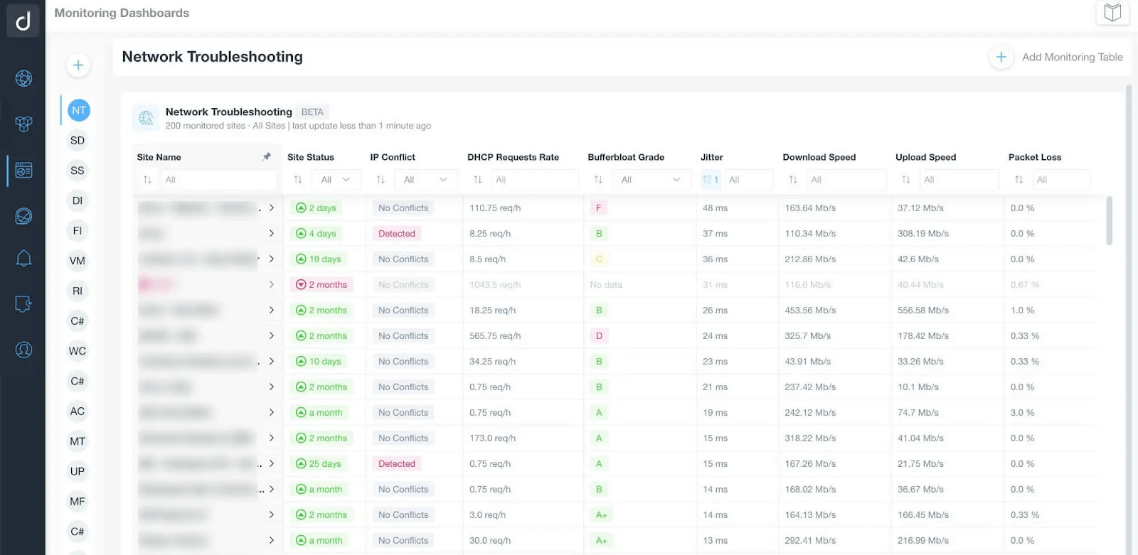This screenshot has width=1138, height=555.
Task: Click the Network Troubleshooting table globe icon
Action: coord(147,118)
